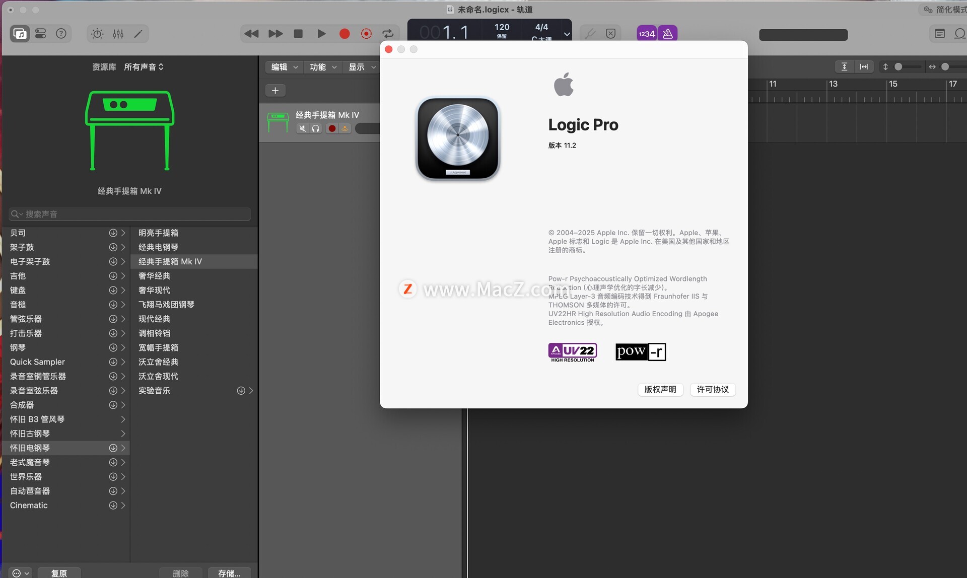Open the Mixer faders button

(118, 34)
